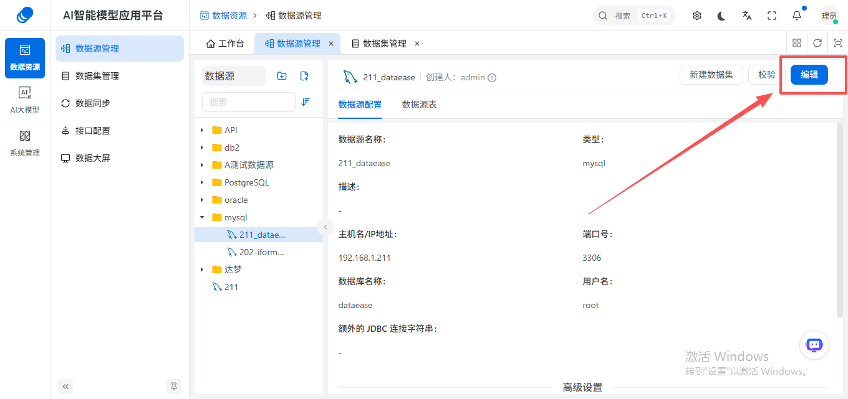848x399 pixels.
Task: Open the 数据资源 sidebar module
Action: click(25, 58)
